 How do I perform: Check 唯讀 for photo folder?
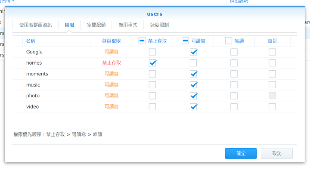(x=234, y=96)
